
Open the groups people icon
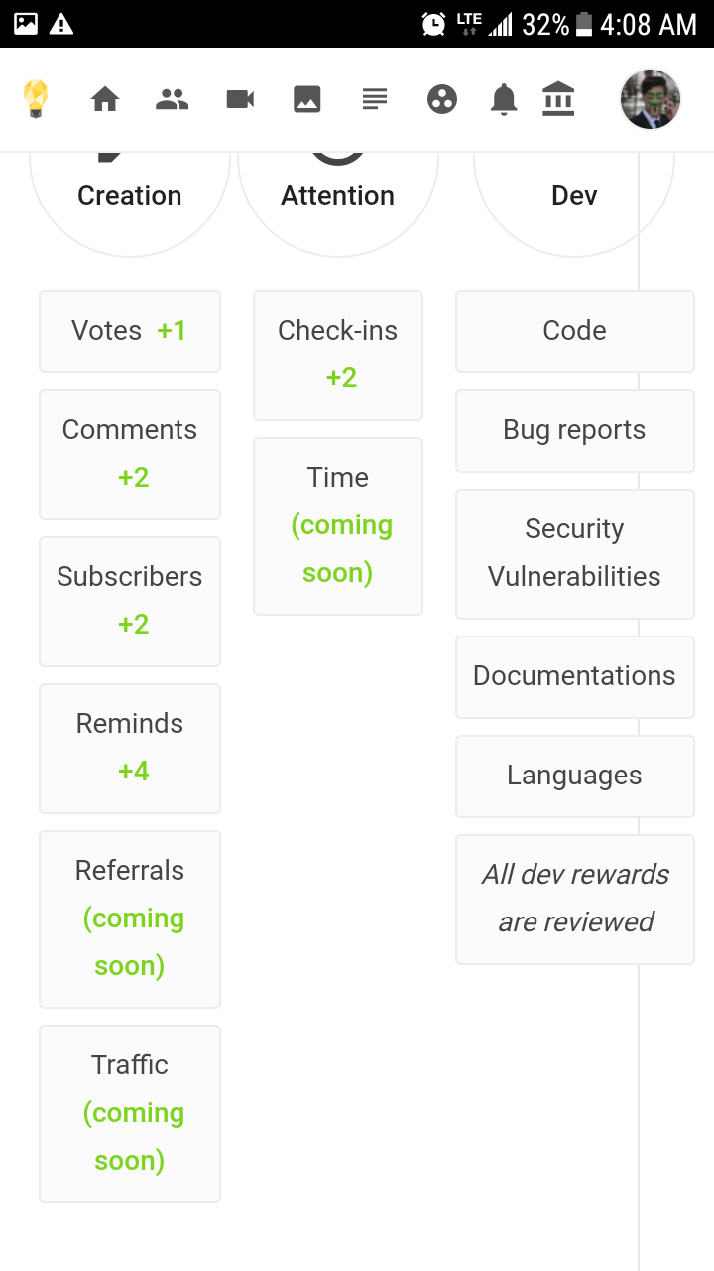(x=173, y=99)
